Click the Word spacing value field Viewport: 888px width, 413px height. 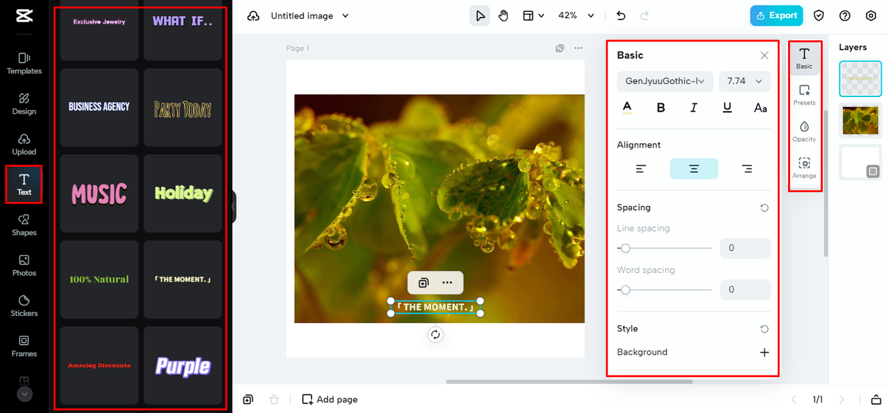[x=745, y=290]
